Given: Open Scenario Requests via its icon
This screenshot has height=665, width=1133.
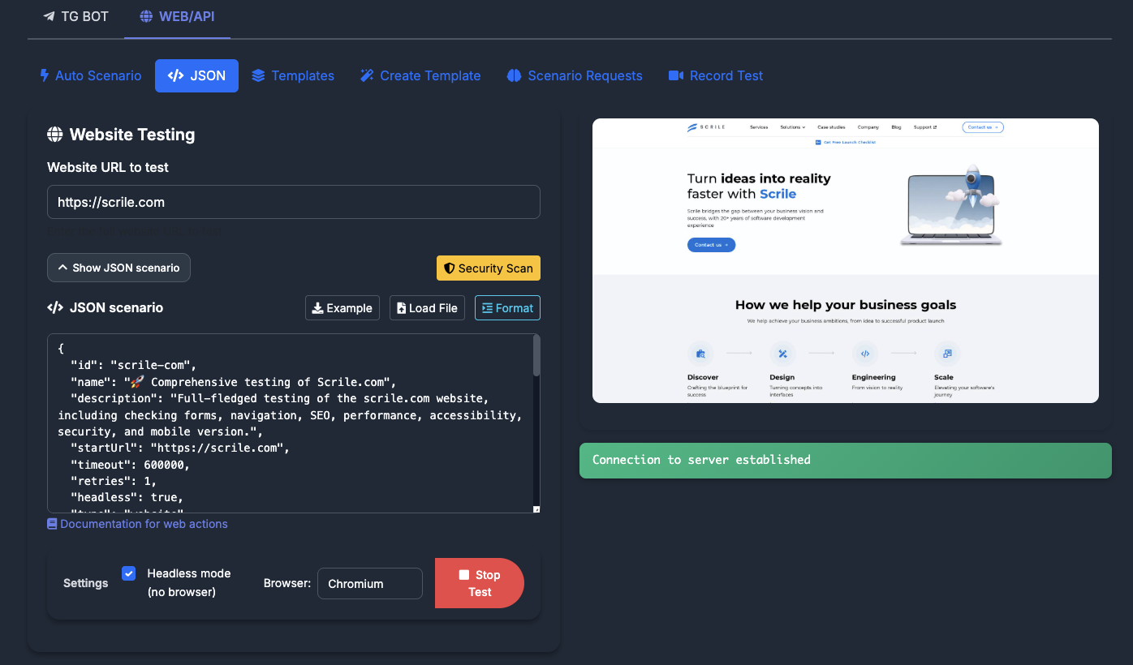Looking at the screenshot, I should click(x=514, y=75).
